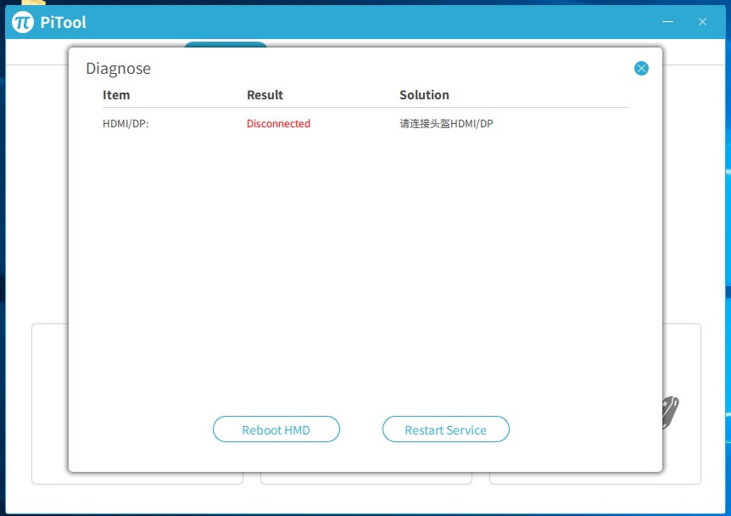Click the Result column header
731x516 pixels.
pyautogui.click(x=265, y=95)
